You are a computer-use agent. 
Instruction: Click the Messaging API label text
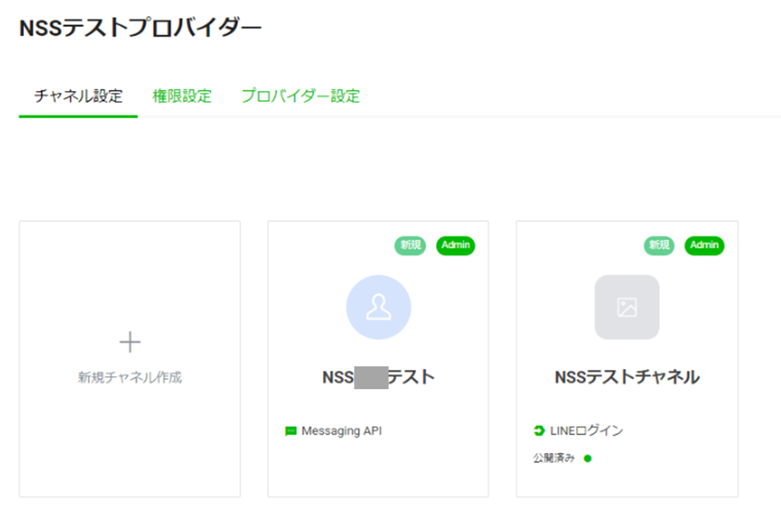pos(341,431)
